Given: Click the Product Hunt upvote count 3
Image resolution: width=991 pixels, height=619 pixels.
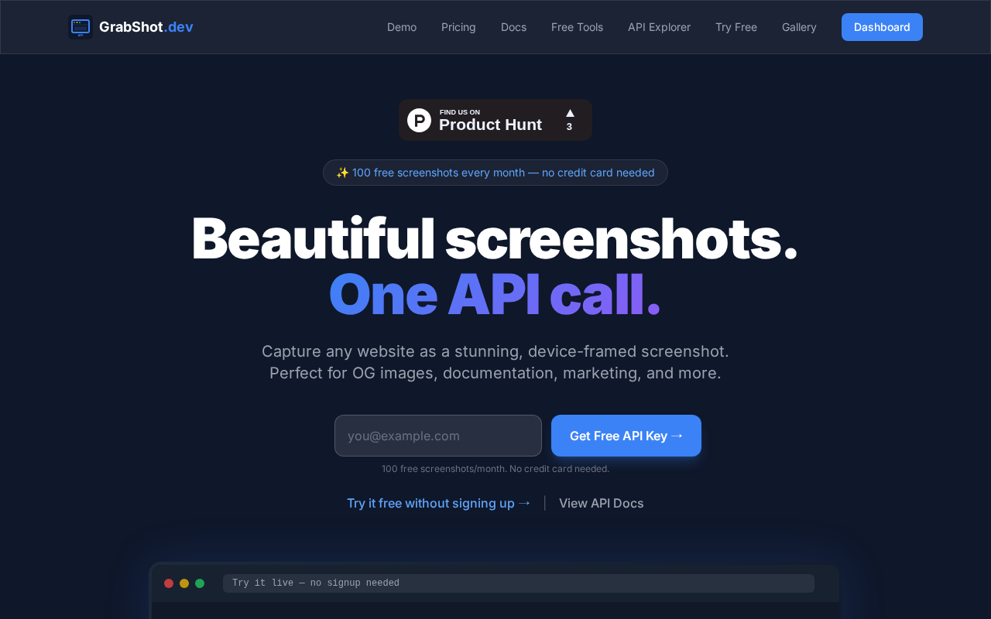Looking at the screenshot, I should [x=569, y=127].
